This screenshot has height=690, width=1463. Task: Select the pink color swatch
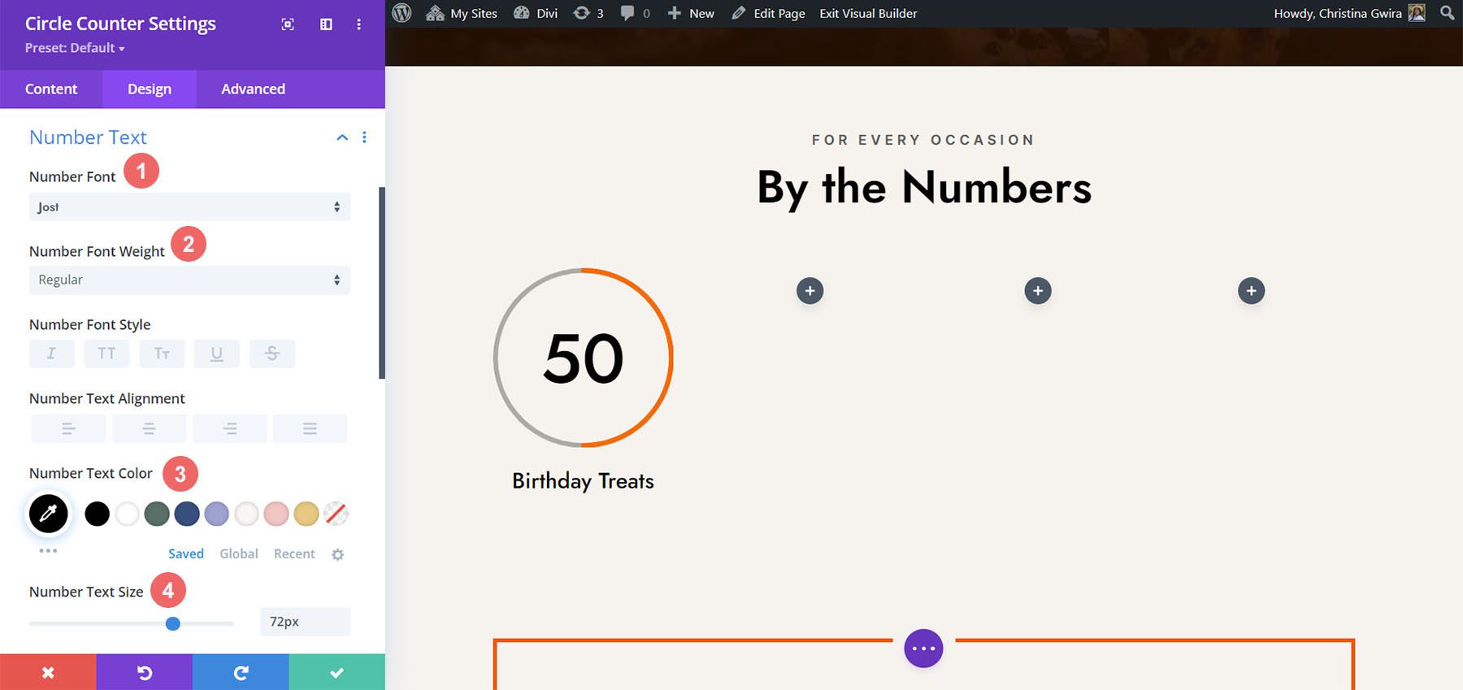coord(276,514)
